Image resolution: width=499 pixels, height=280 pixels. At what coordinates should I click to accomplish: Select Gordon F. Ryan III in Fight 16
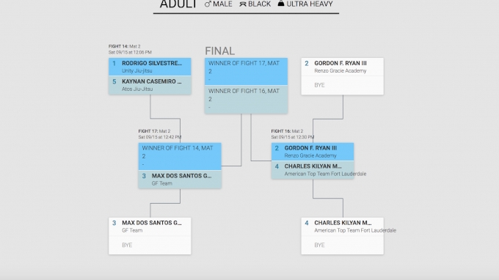click(x=313, y=152)
